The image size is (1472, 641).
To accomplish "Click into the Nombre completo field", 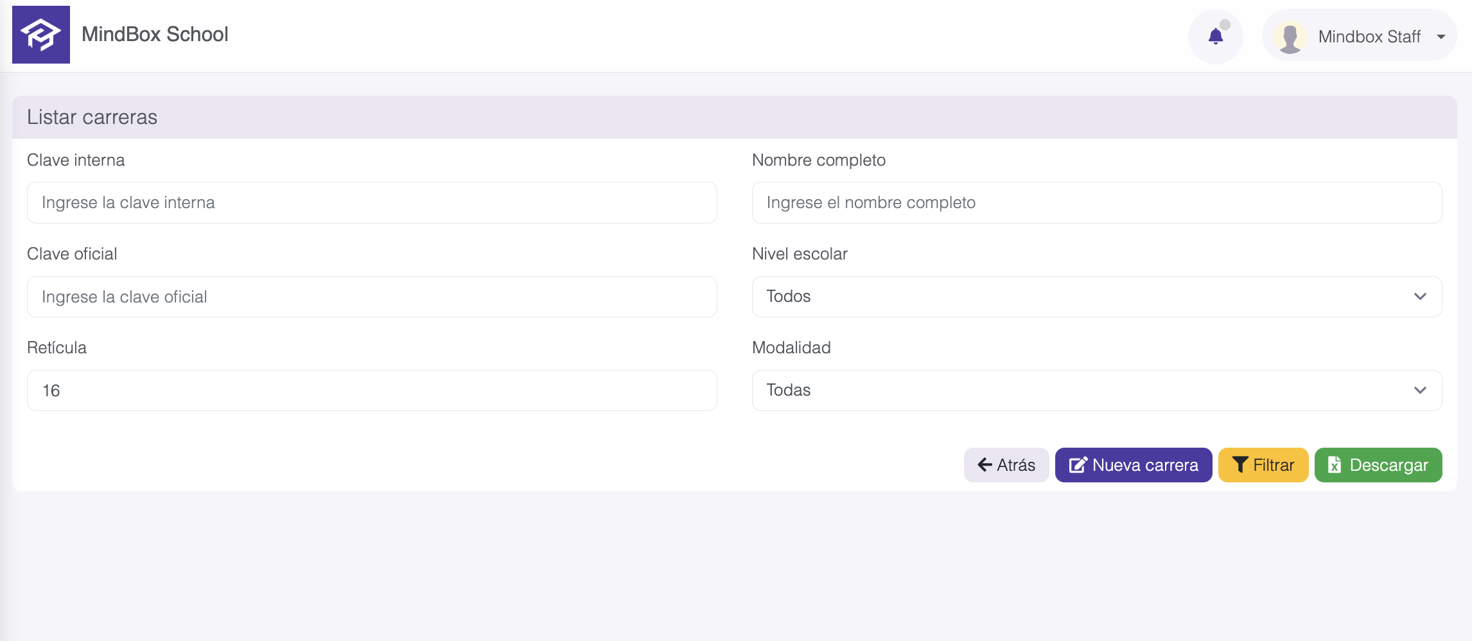I will 1096,203.
